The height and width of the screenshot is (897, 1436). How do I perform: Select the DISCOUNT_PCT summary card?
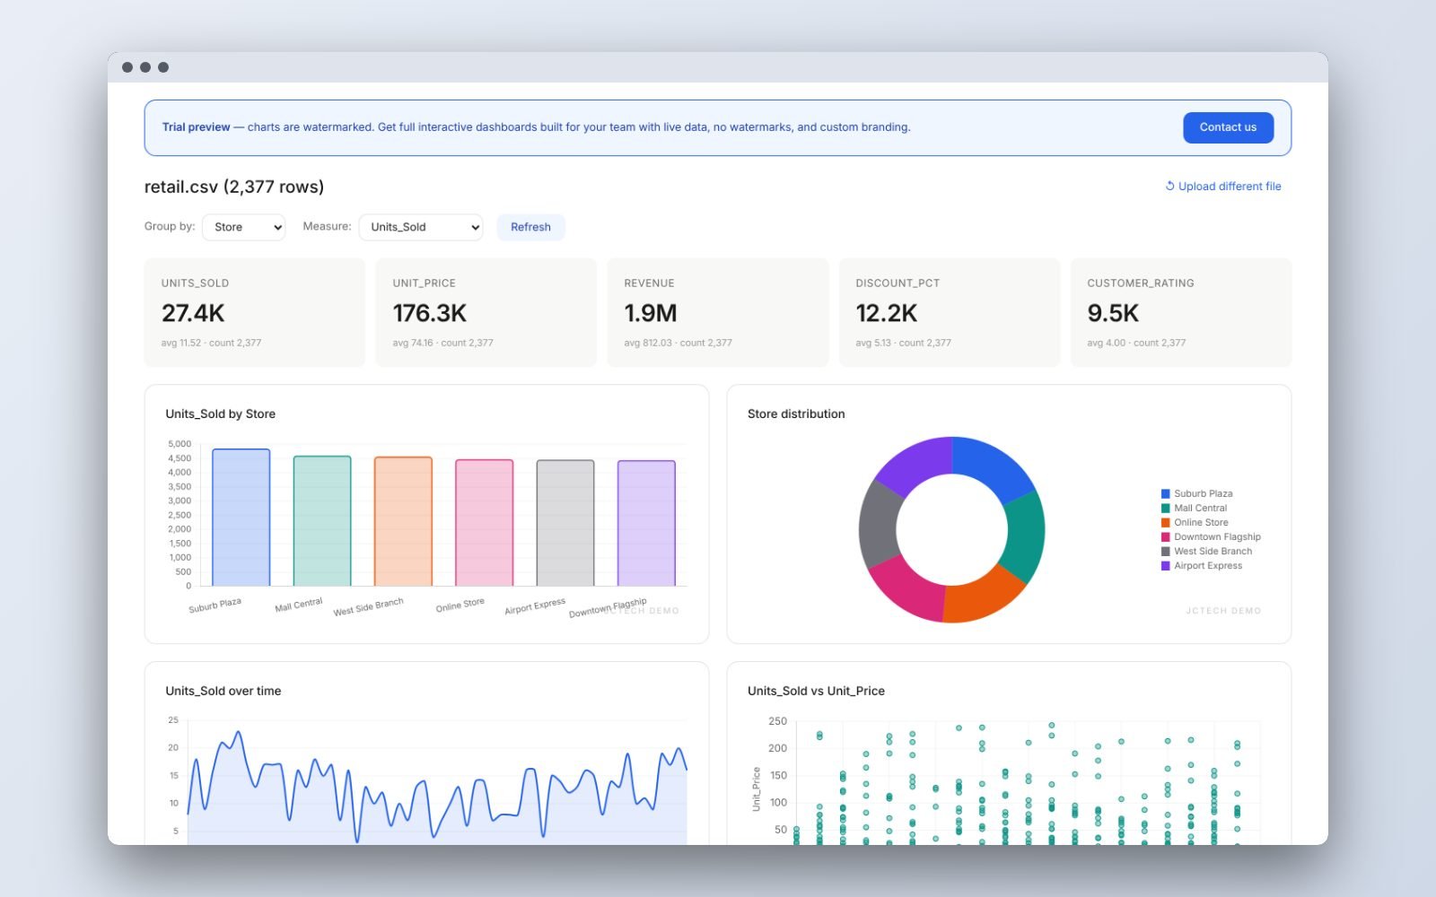click(x=950, y=313)
